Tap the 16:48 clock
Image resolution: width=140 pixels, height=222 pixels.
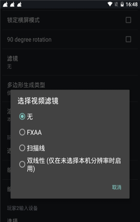(x=131, y=4)
